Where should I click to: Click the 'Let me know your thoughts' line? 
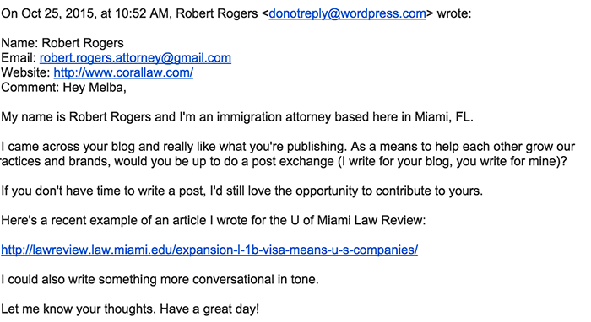130,309
